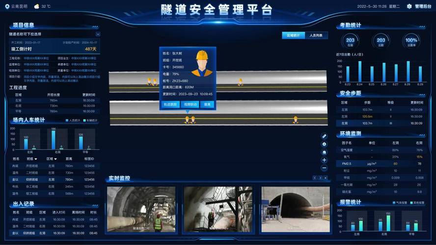
Task: Click worker avatar in the popup card
Action: [202, 63]
